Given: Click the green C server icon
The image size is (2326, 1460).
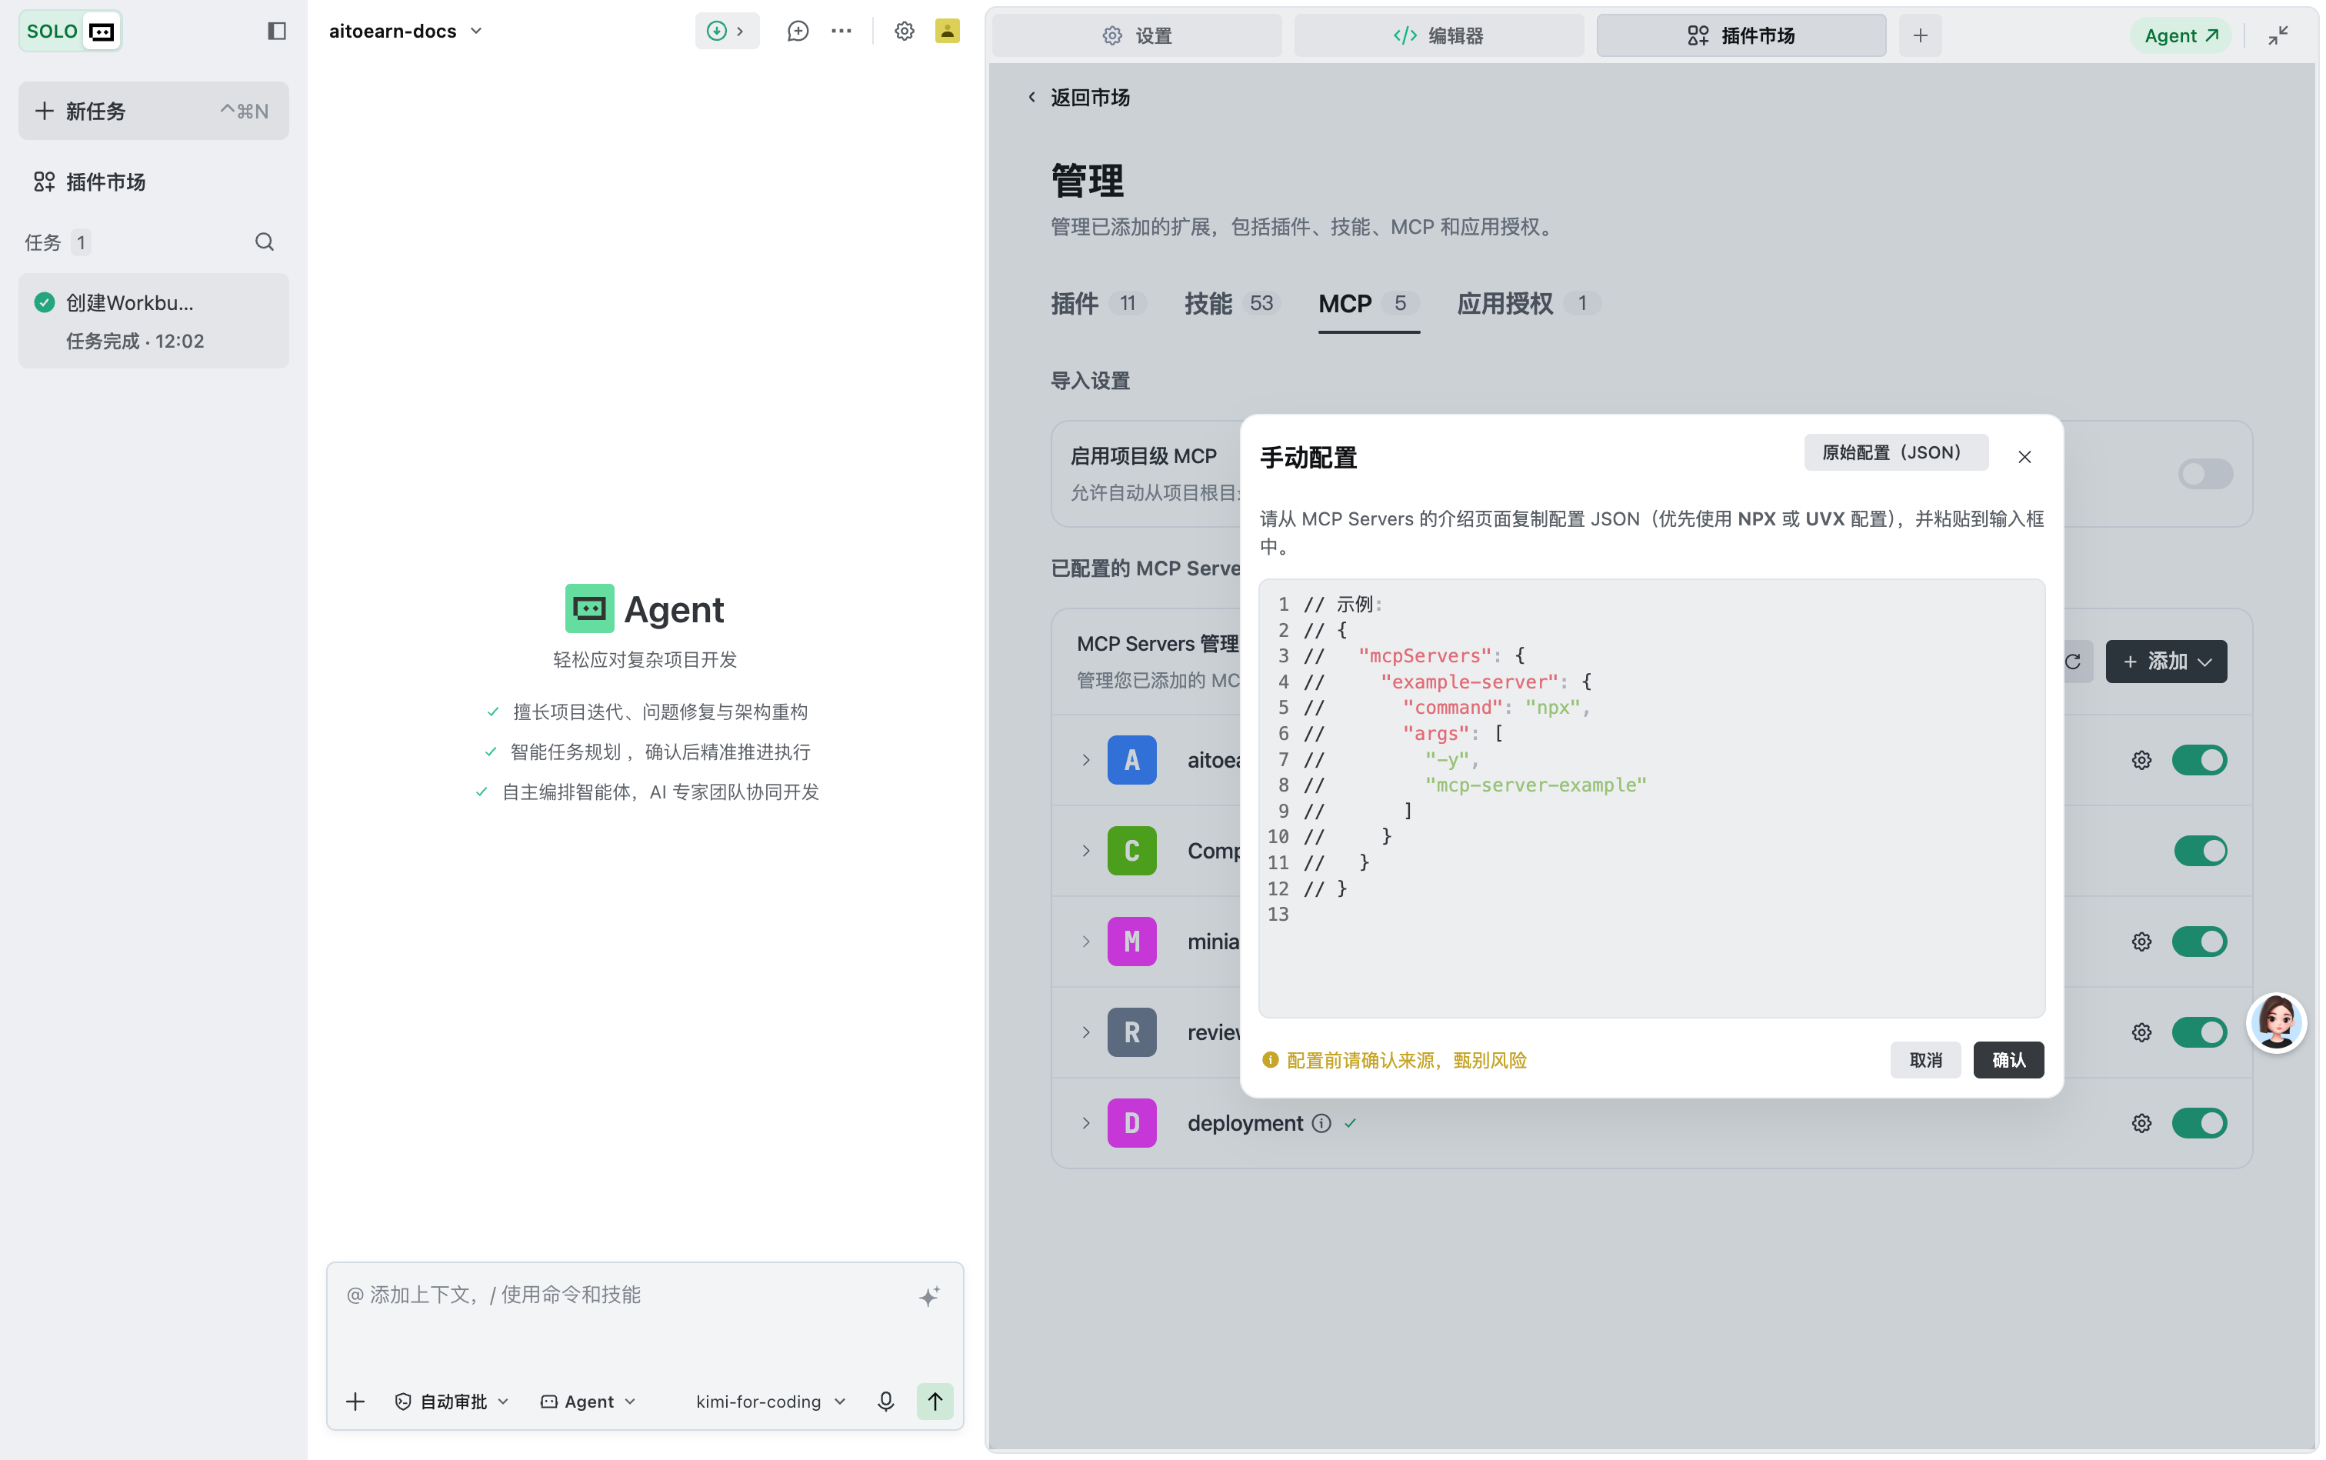Looking at the screenshot, I should point(1131,851).
